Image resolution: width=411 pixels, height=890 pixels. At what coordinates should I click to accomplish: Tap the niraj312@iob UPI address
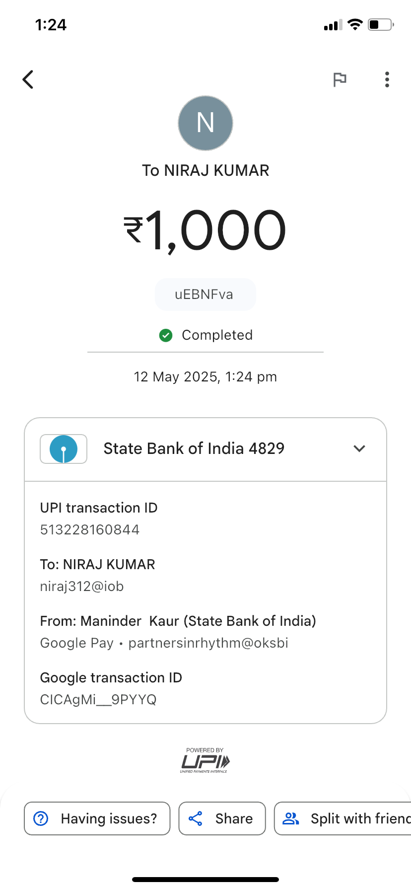tap(82, 587)
